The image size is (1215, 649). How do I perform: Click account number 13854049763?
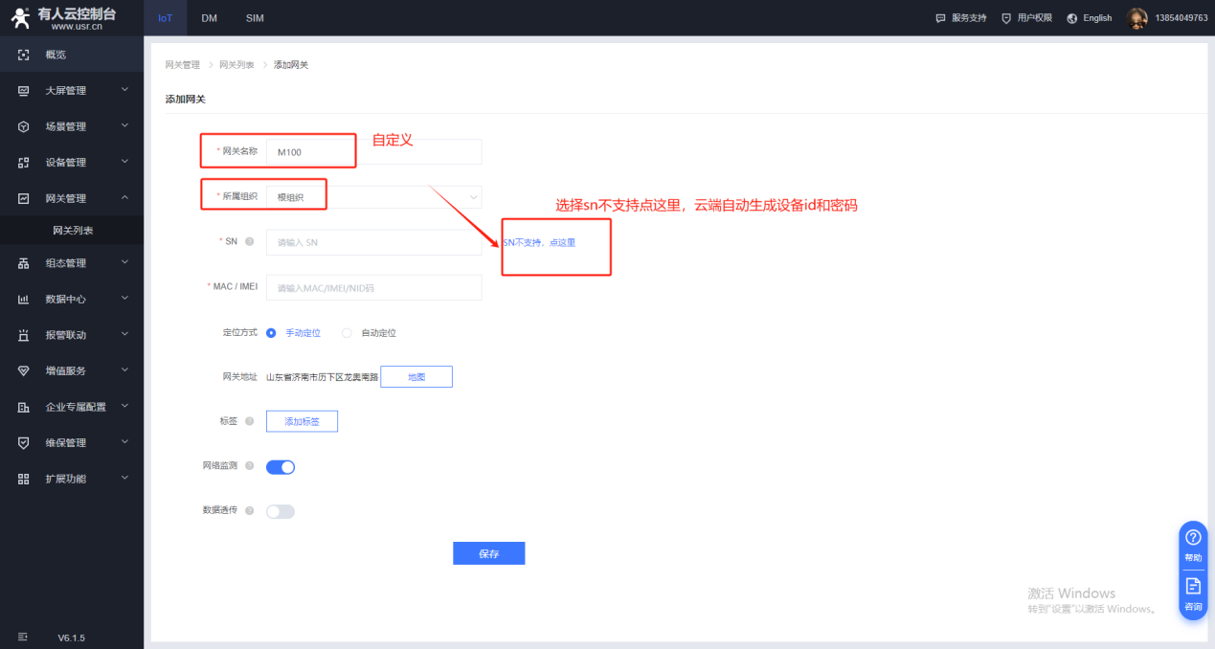(x=1181, y=18)
